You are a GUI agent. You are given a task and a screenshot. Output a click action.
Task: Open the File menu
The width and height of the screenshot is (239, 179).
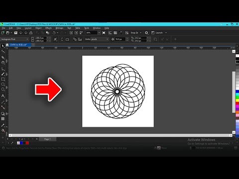[3, 28]
